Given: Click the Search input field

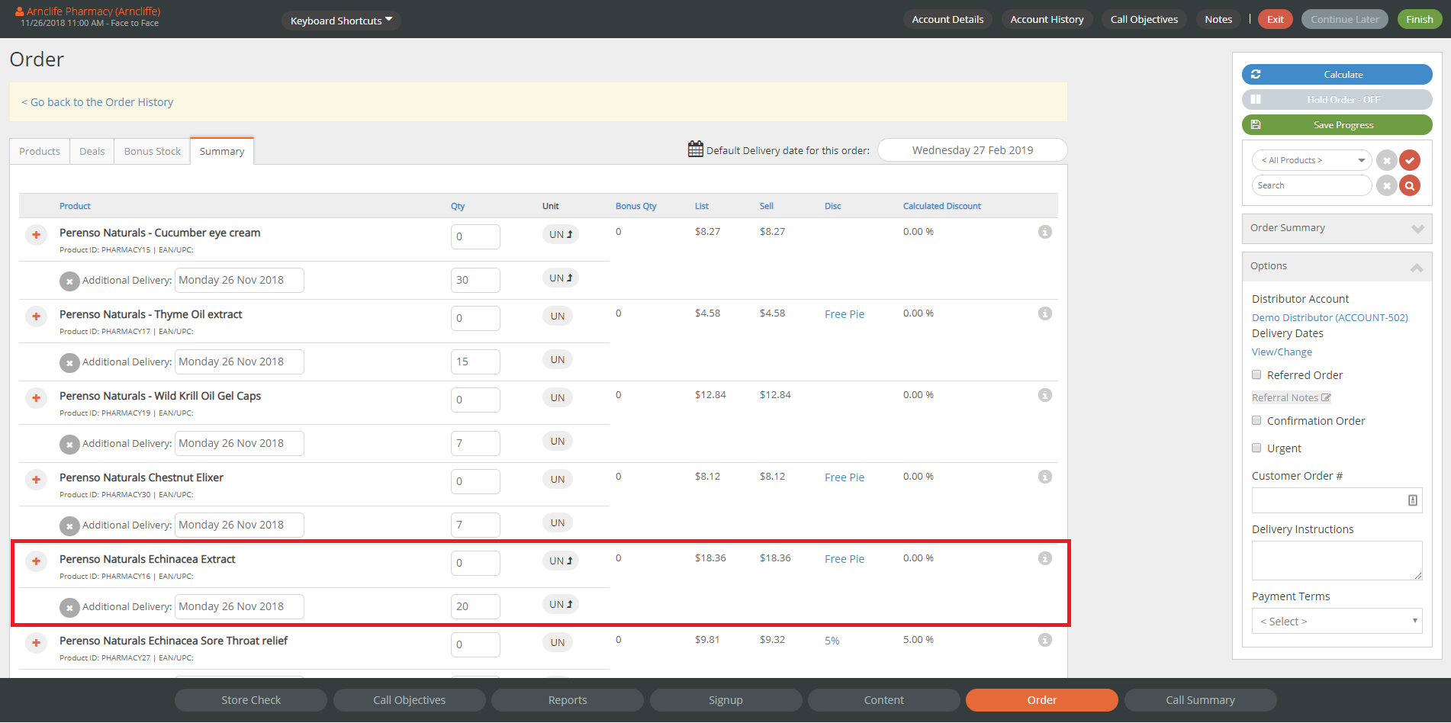Looking at the screenshot, I should 1311,185.
